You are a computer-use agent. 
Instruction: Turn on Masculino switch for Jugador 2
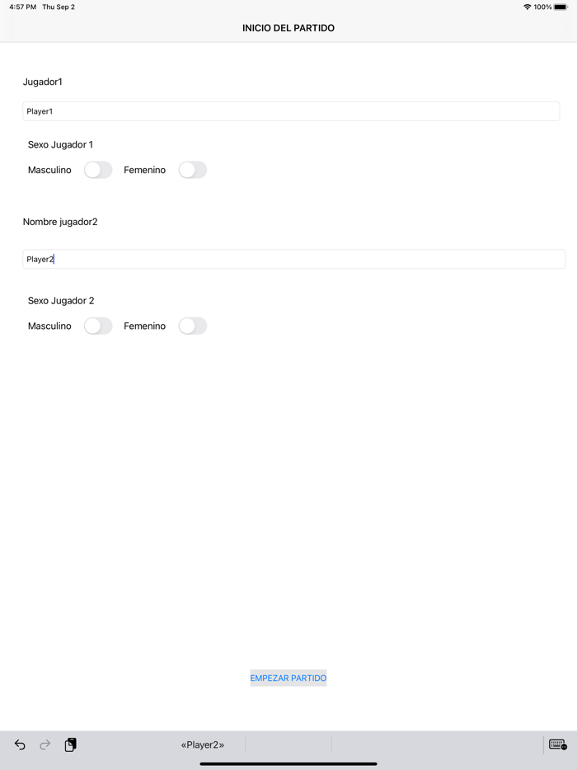pos(98,326)
